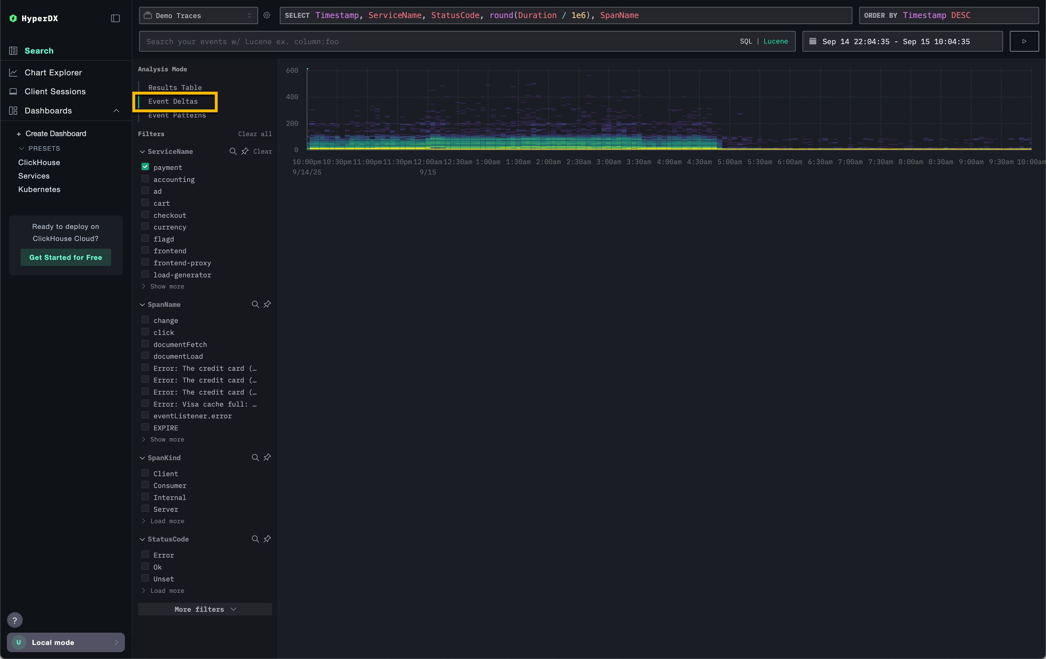Viewport: 1046px width, 659px height.
Task: Click the help question mark icon
Action: click(15, 620)
